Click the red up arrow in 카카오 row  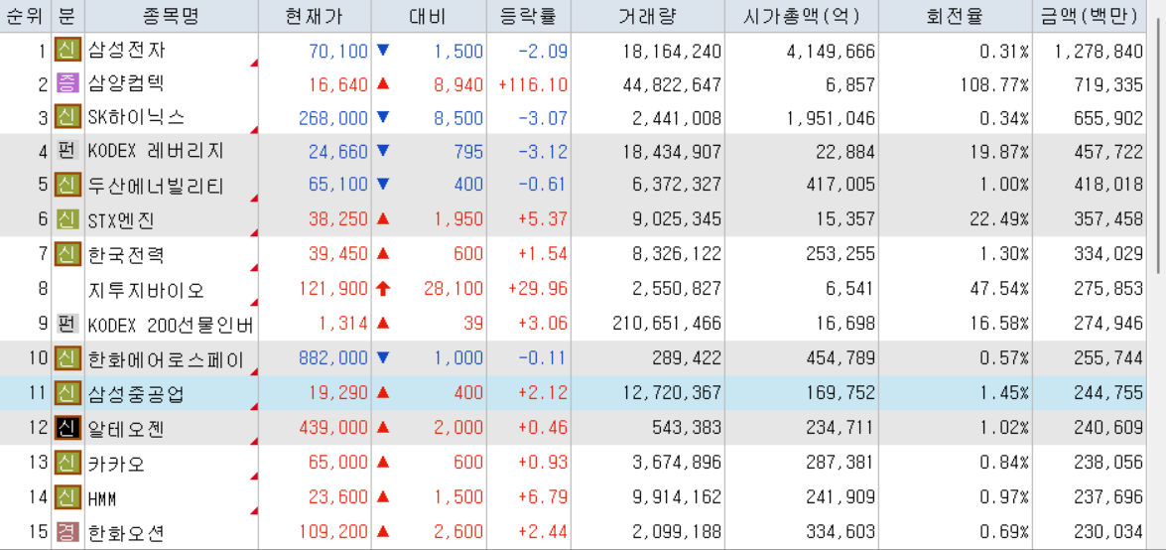click(x=383, y=463)
